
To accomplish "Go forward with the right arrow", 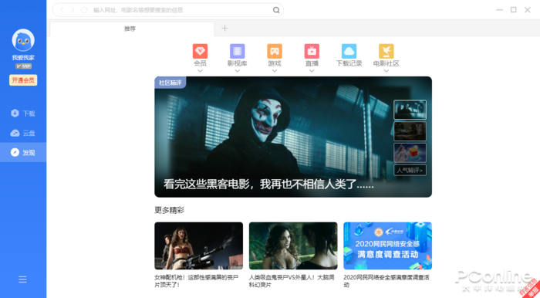I will [73, 10].
